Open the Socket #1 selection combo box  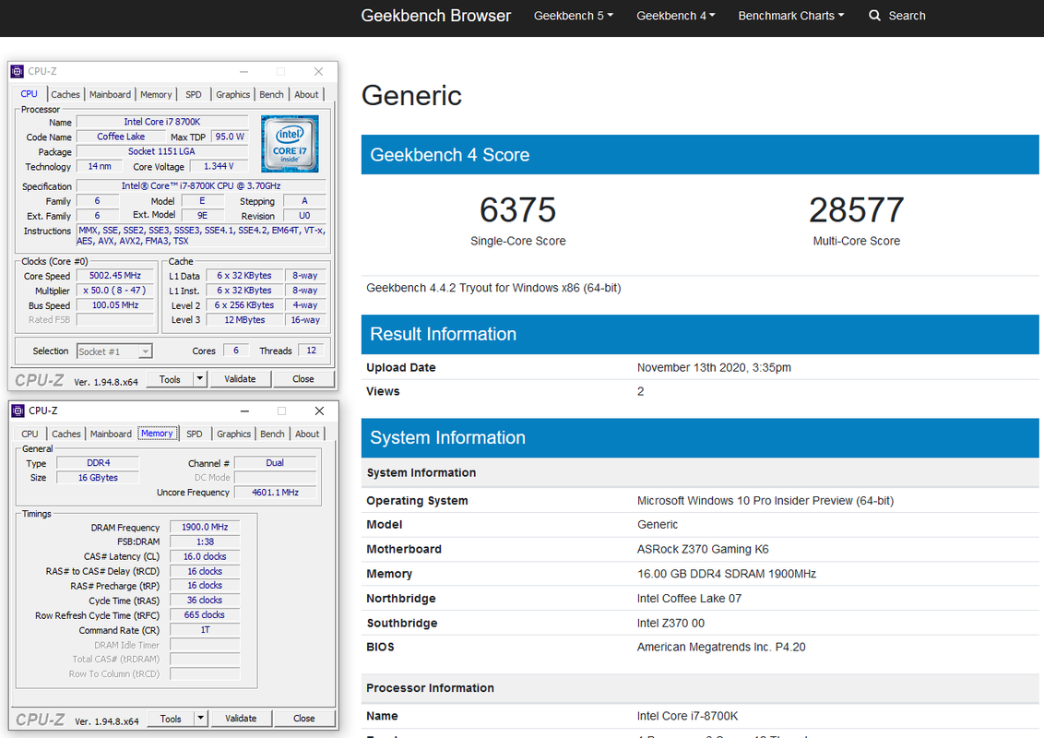[114, 351]
